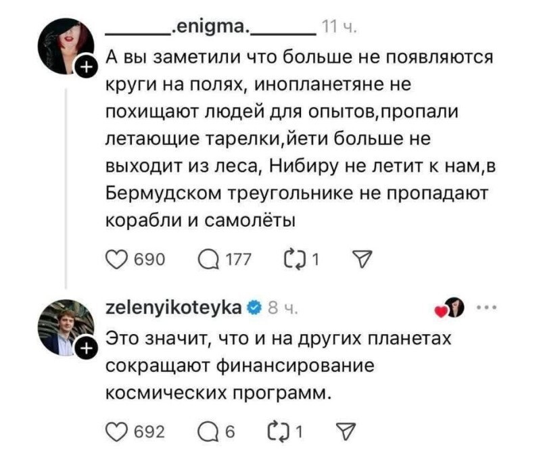Screen dimensions: 541x453
Task: Click the liked-by-author heart avatar
Action: coord(452,308)
